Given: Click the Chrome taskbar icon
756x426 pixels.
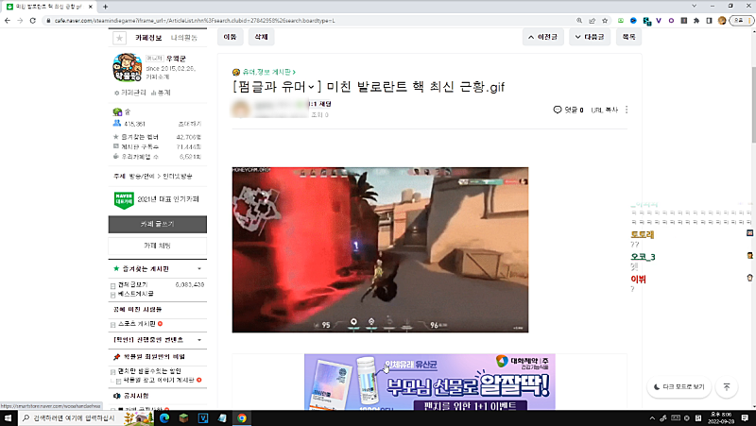Looking at the screenshot, I should coord(242,417).
